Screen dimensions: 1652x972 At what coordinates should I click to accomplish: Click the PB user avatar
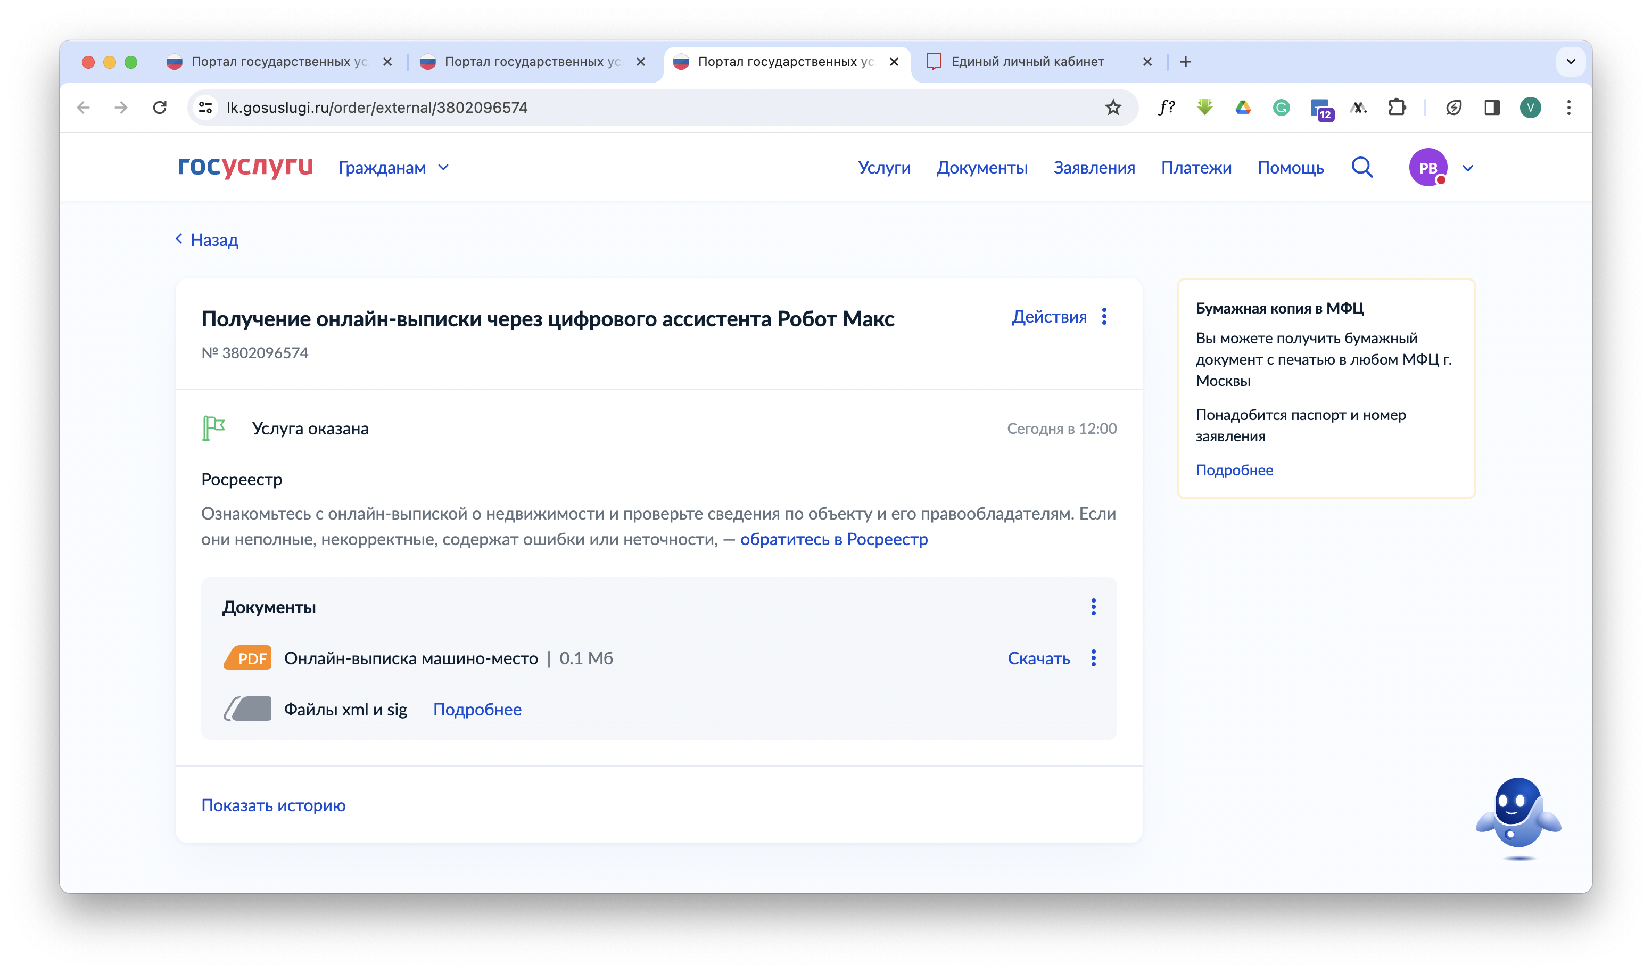(1428, 167)
